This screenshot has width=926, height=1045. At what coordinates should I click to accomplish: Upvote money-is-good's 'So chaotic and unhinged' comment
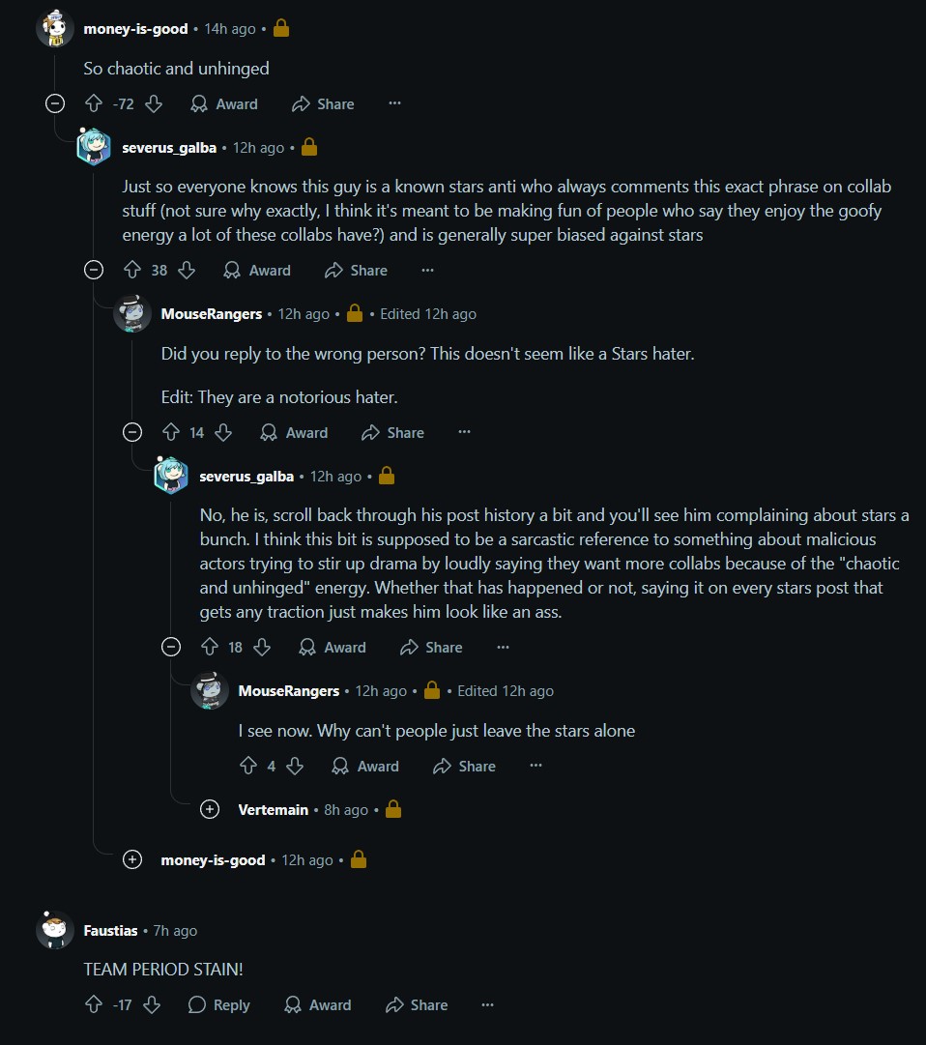point(94,103)
